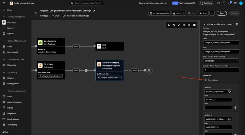The height and width of the screenshot is (135, 245).
Task: Open the hamburger navigation menu
Action: pos(4,3)
